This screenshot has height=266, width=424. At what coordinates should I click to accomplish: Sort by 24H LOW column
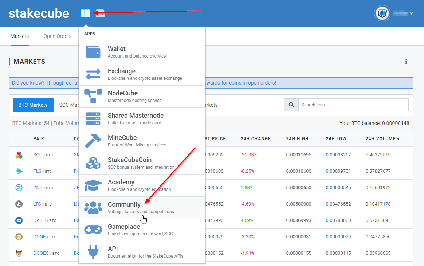point(336,139)
